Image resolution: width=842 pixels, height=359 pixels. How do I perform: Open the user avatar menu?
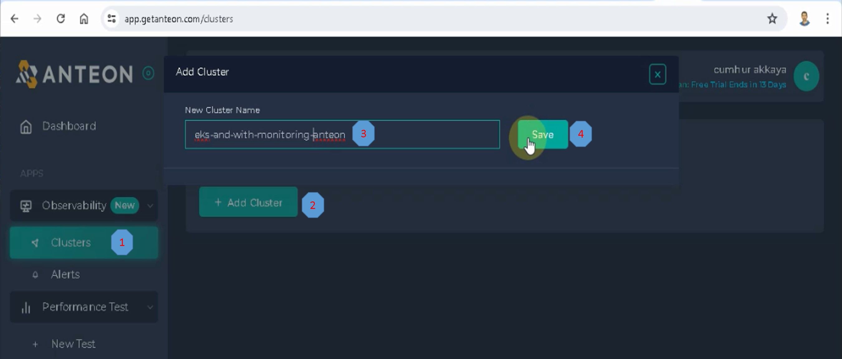click(x=806, y=76)
